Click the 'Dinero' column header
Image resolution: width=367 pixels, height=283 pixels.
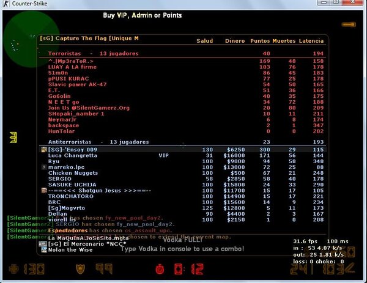[235, 41]
